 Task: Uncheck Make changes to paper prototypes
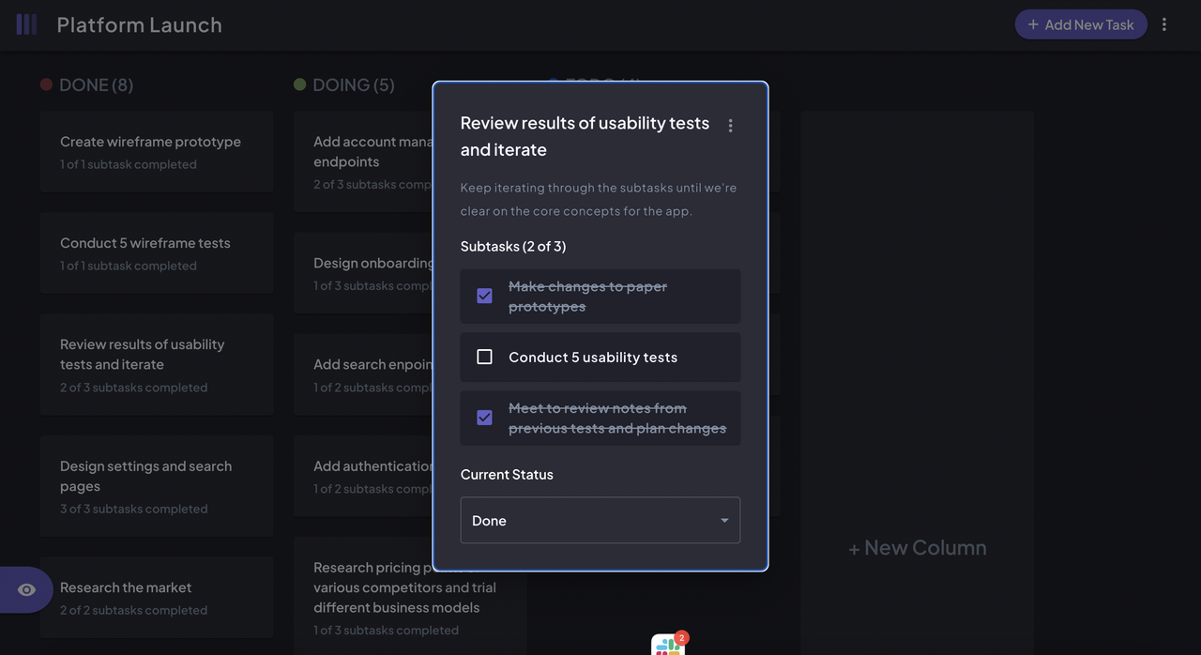coord(484,297)
